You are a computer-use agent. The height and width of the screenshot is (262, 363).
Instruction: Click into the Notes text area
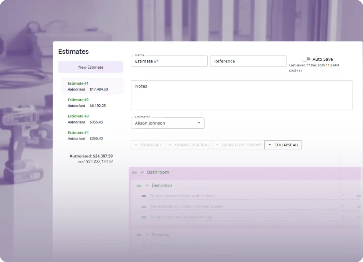(x=242, y=96)
